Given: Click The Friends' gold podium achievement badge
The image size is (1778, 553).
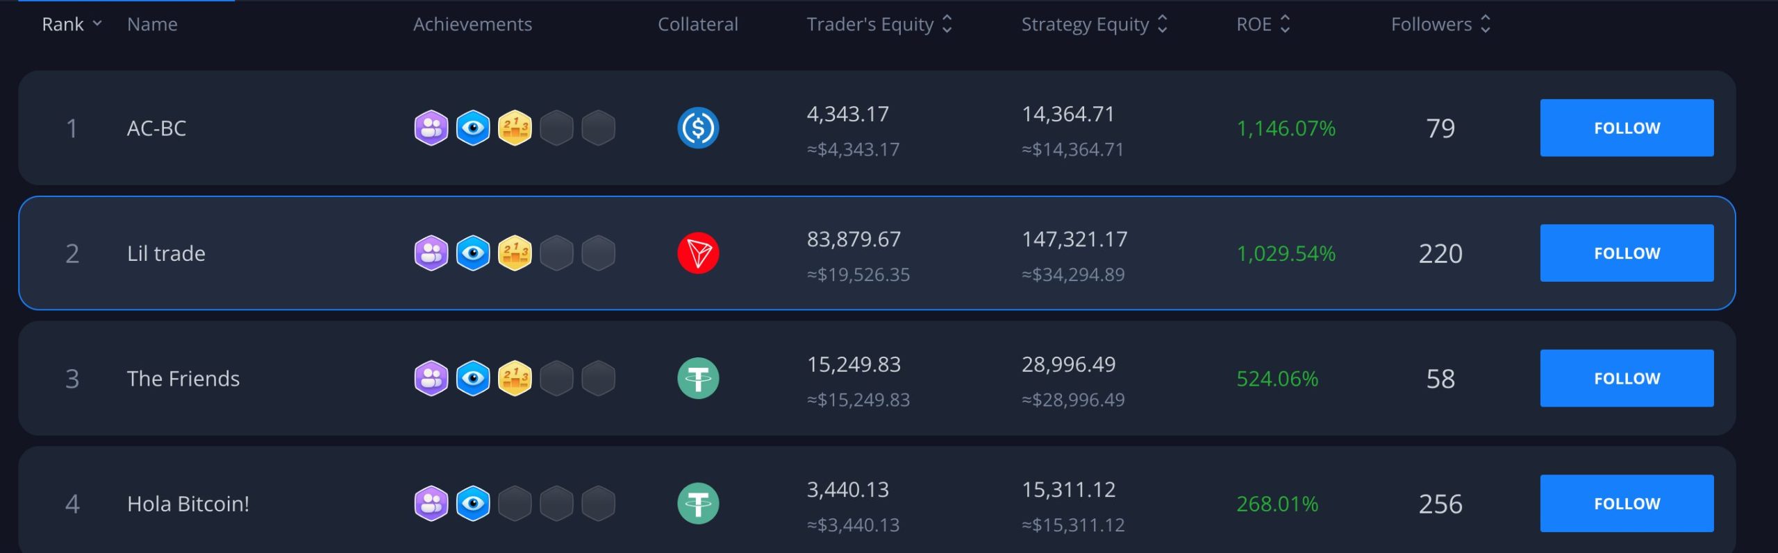Looking at the screenshot, I should point(515,378).
